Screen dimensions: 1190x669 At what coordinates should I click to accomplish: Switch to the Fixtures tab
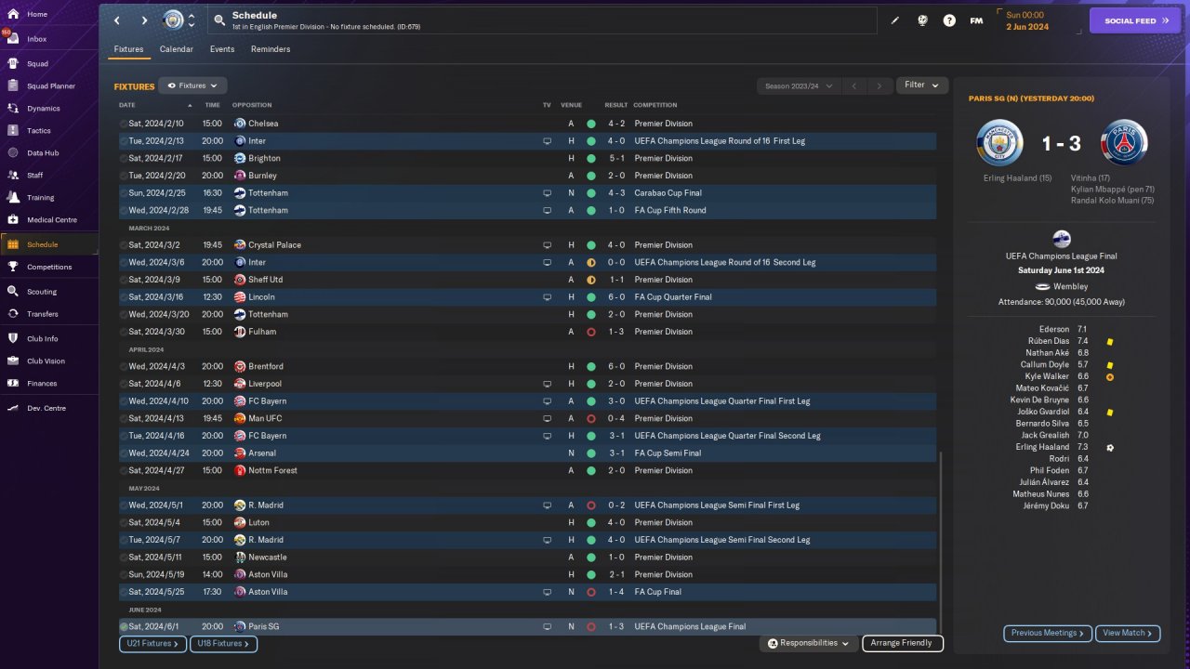128,49
